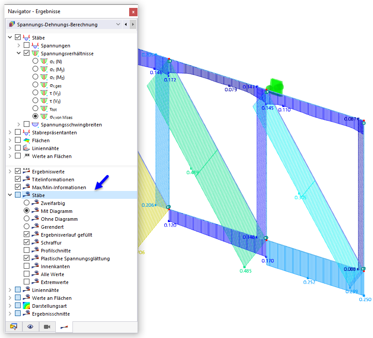The width and height of the screenshot is (373, 338).
Task: Click the Spannungen diagram icon
Action: click(35, 45)
